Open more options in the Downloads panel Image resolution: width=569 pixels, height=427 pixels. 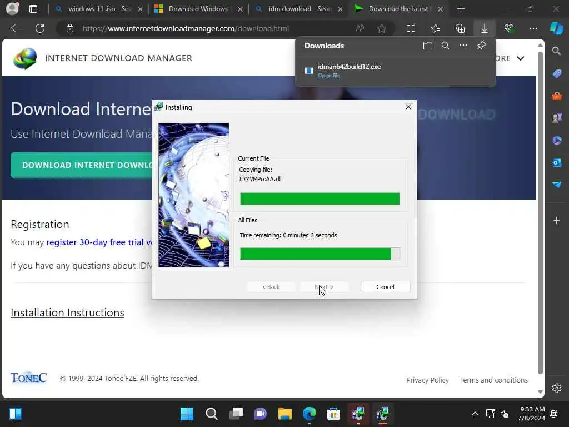coord(463,46)
